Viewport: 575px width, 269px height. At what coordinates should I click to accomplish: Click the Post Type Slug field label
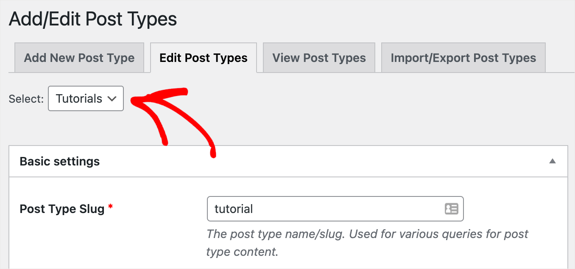click(x=61, y=208)
